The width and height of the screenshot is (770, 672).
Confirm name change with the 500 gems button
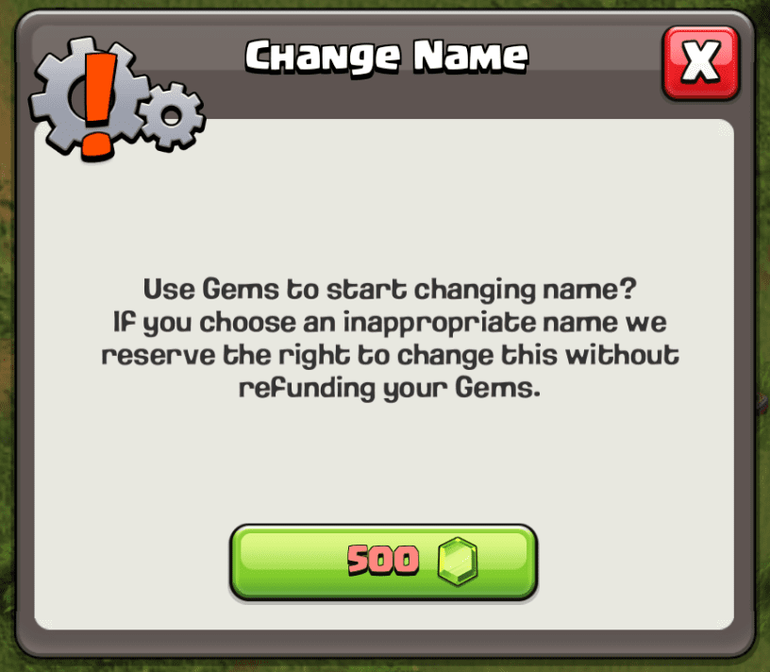tap(383, 562)
